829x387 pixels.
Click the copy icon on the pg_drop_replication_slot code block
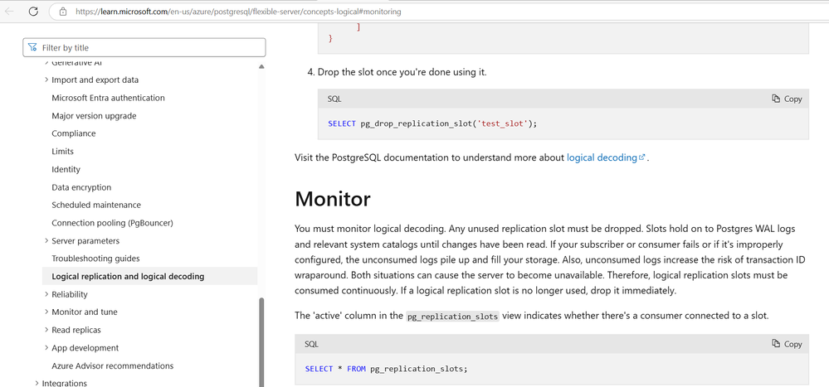point(776,99)
